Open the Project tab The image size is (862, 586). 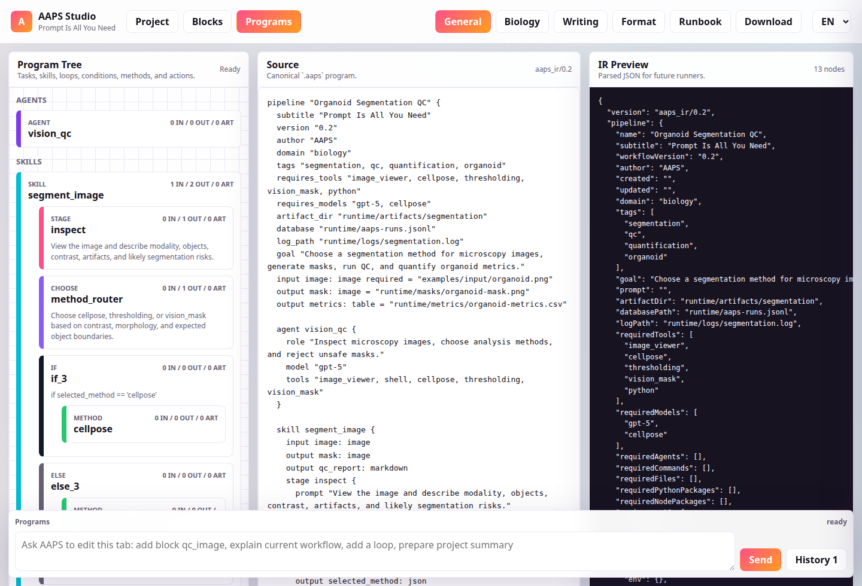152,22
